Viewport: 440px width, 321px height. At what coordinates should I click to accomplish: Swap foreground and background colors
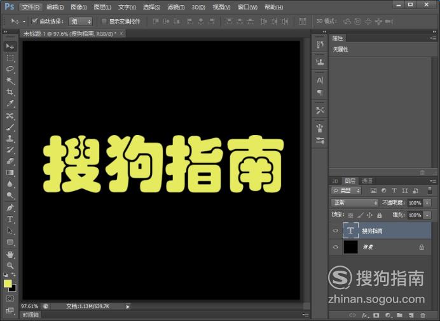point(13,275)
